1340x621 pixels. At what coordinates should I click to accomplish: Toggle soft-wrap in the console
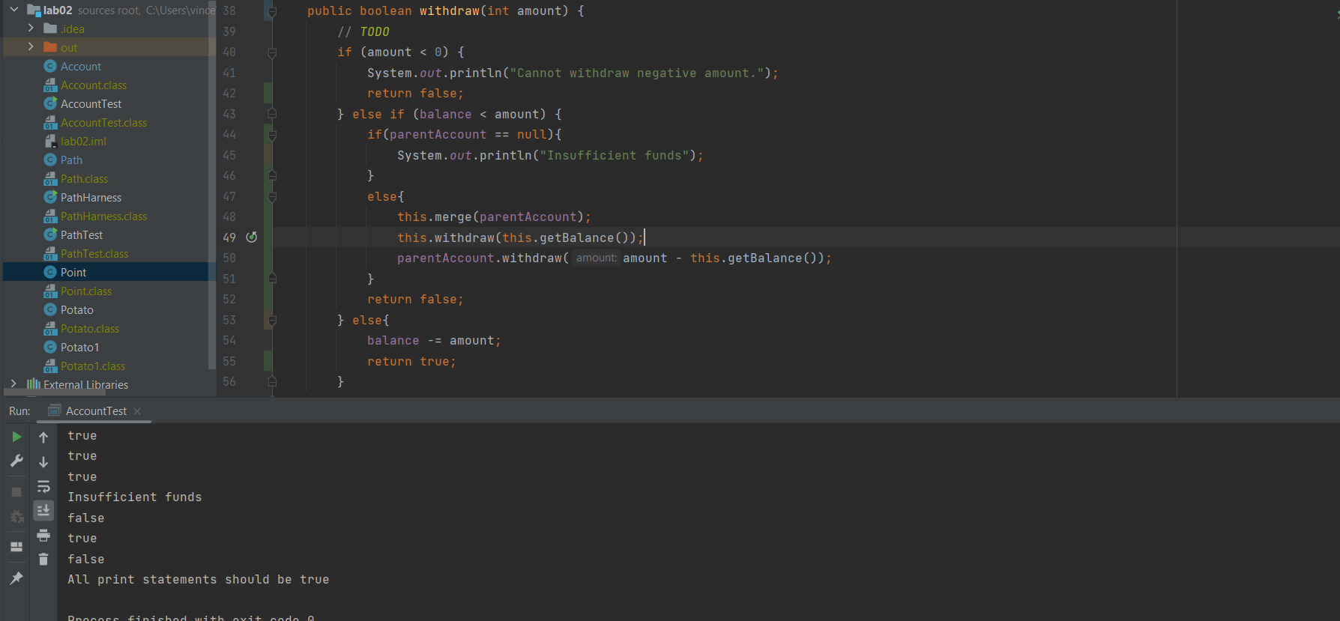[x=43, y=487]
